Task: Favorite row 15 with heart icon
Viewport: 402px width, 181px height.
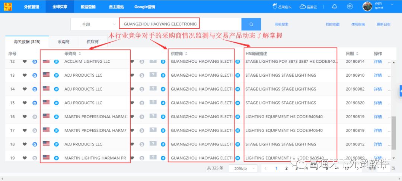Action: 25,103
